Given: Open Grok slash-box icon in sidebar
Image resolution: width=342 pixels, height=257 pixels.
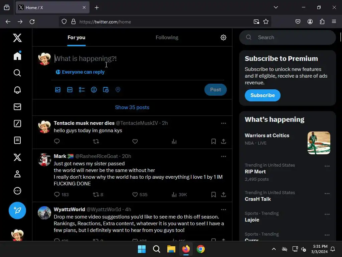Looking at the screenshot, I should click(x=17, y=123).
